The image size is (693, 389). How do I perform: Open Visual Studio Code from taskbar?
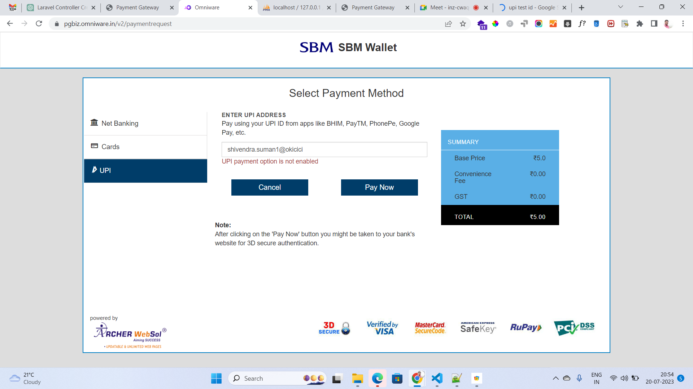click(x=437, y=379)
